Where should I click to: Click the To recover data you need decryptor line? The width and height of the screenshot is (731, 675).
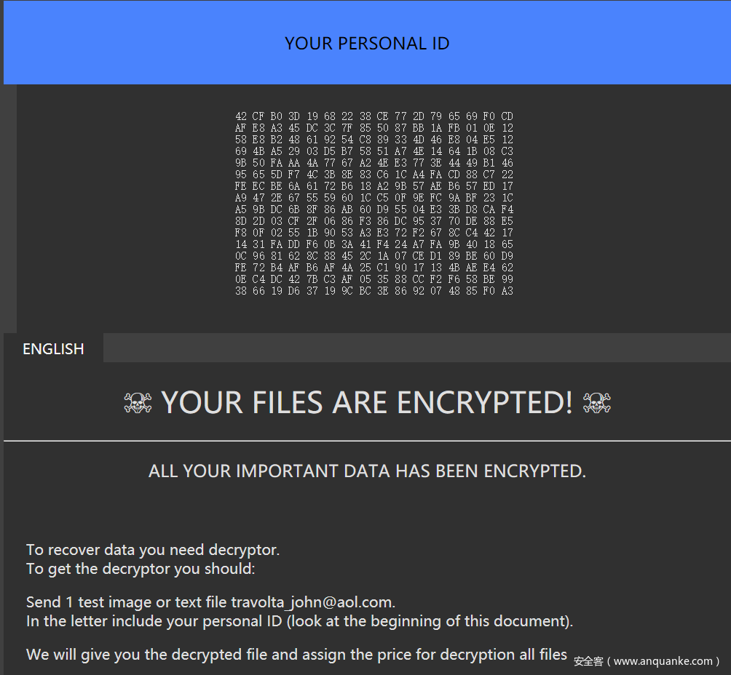click(153, 550)
